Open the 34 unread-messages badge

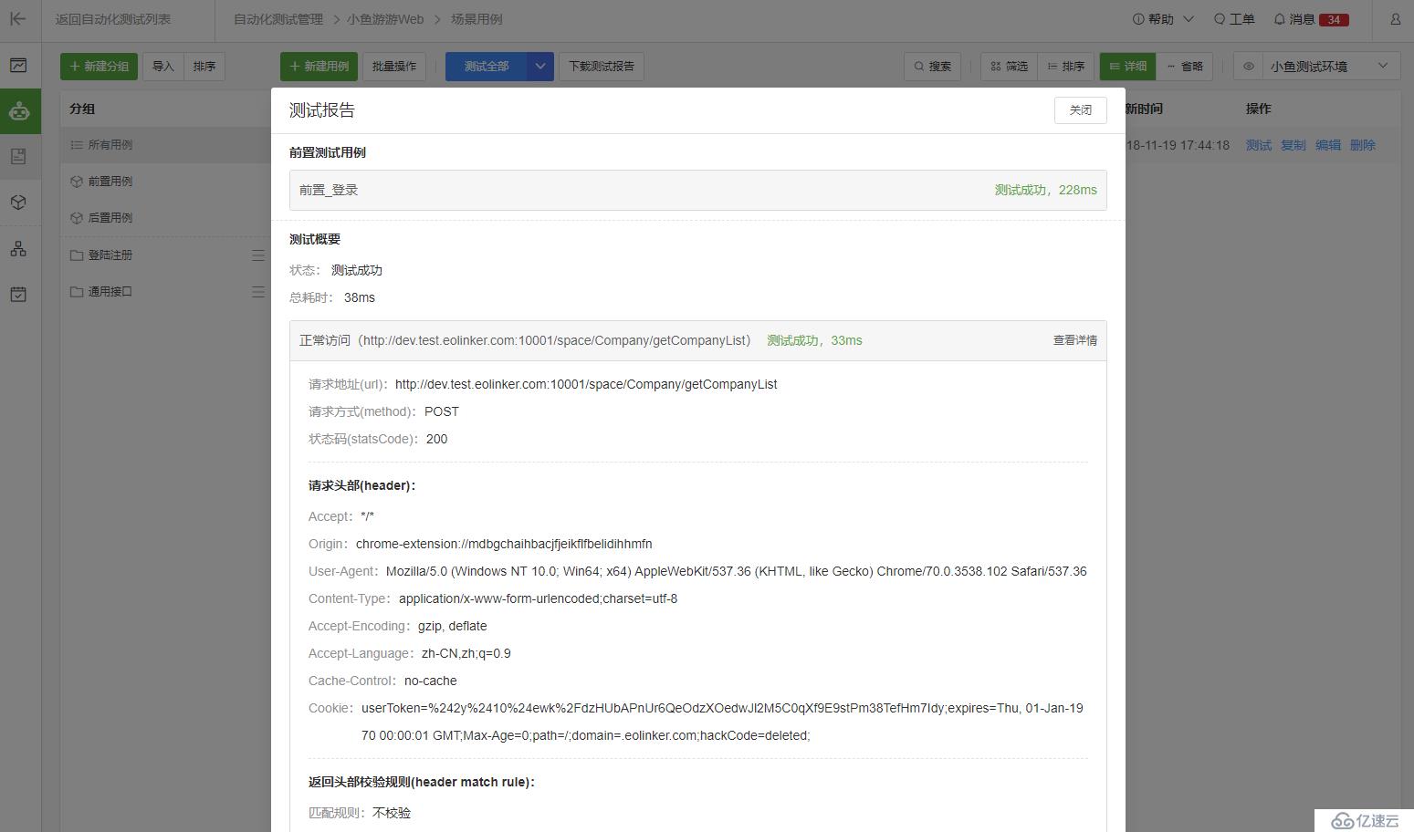click(x=1334, y=19)
